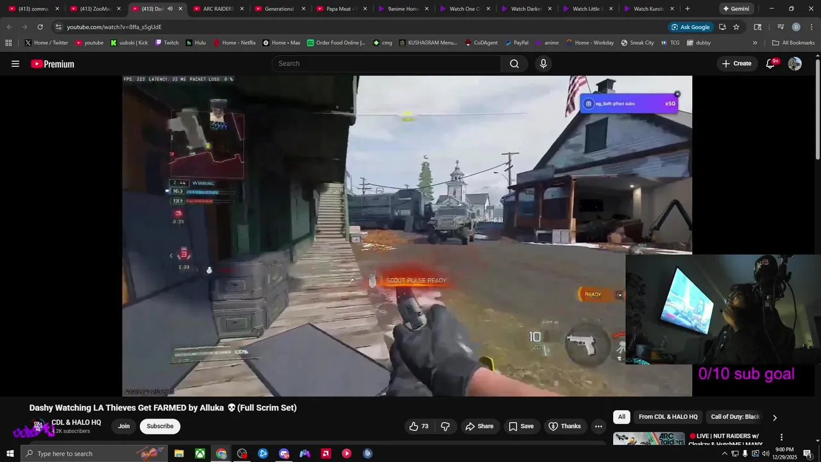Open the YouTube hamburger guide menu
The width and height of the screenshot is (821, 462).
click(x=15, y=64)
